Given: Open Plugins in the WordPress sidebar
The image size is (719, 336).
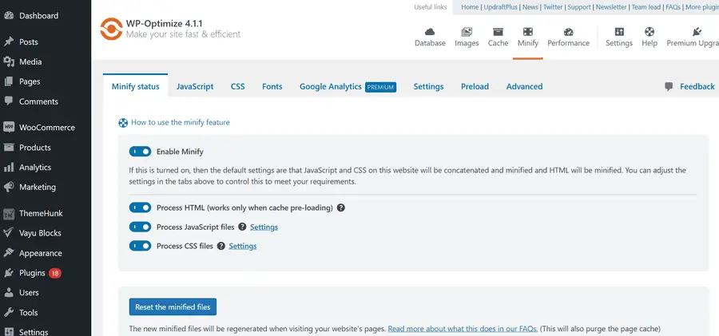Looking at the screenshot, I should tap(32, 273).
